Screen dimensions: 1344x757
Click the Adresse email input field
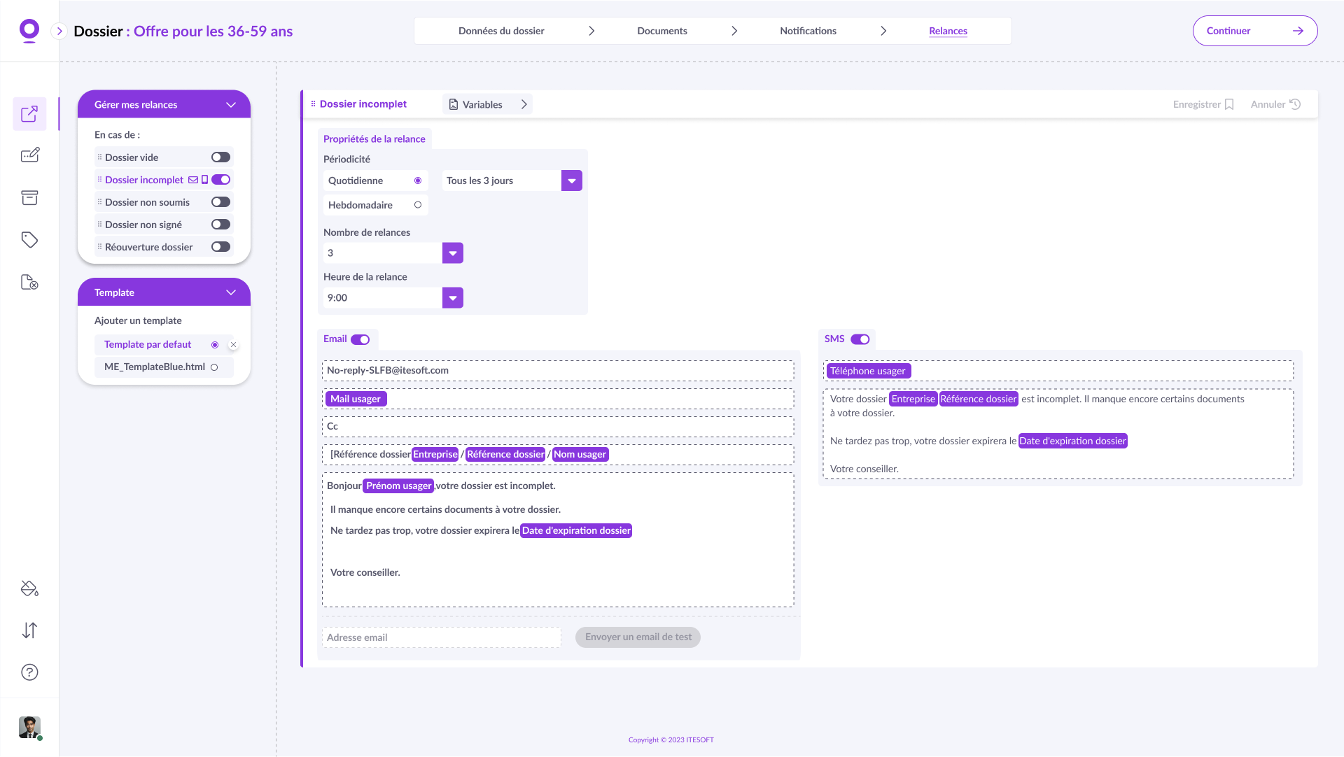coord(441,637)
